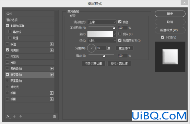
Task: Enable the 外发光 checkbox
Action: click(8, 87)
